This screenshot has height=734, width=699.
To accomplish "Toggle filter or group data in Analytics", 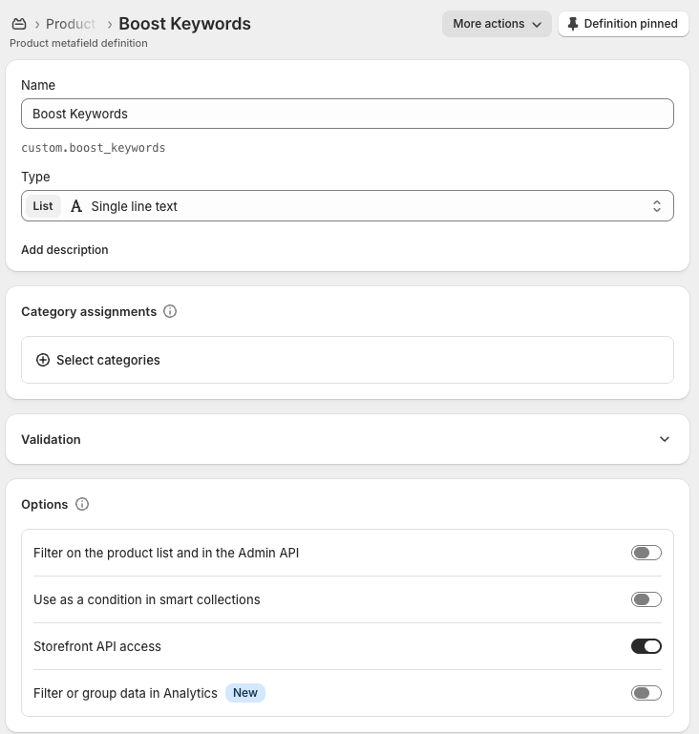I will [x=646, y=693].
